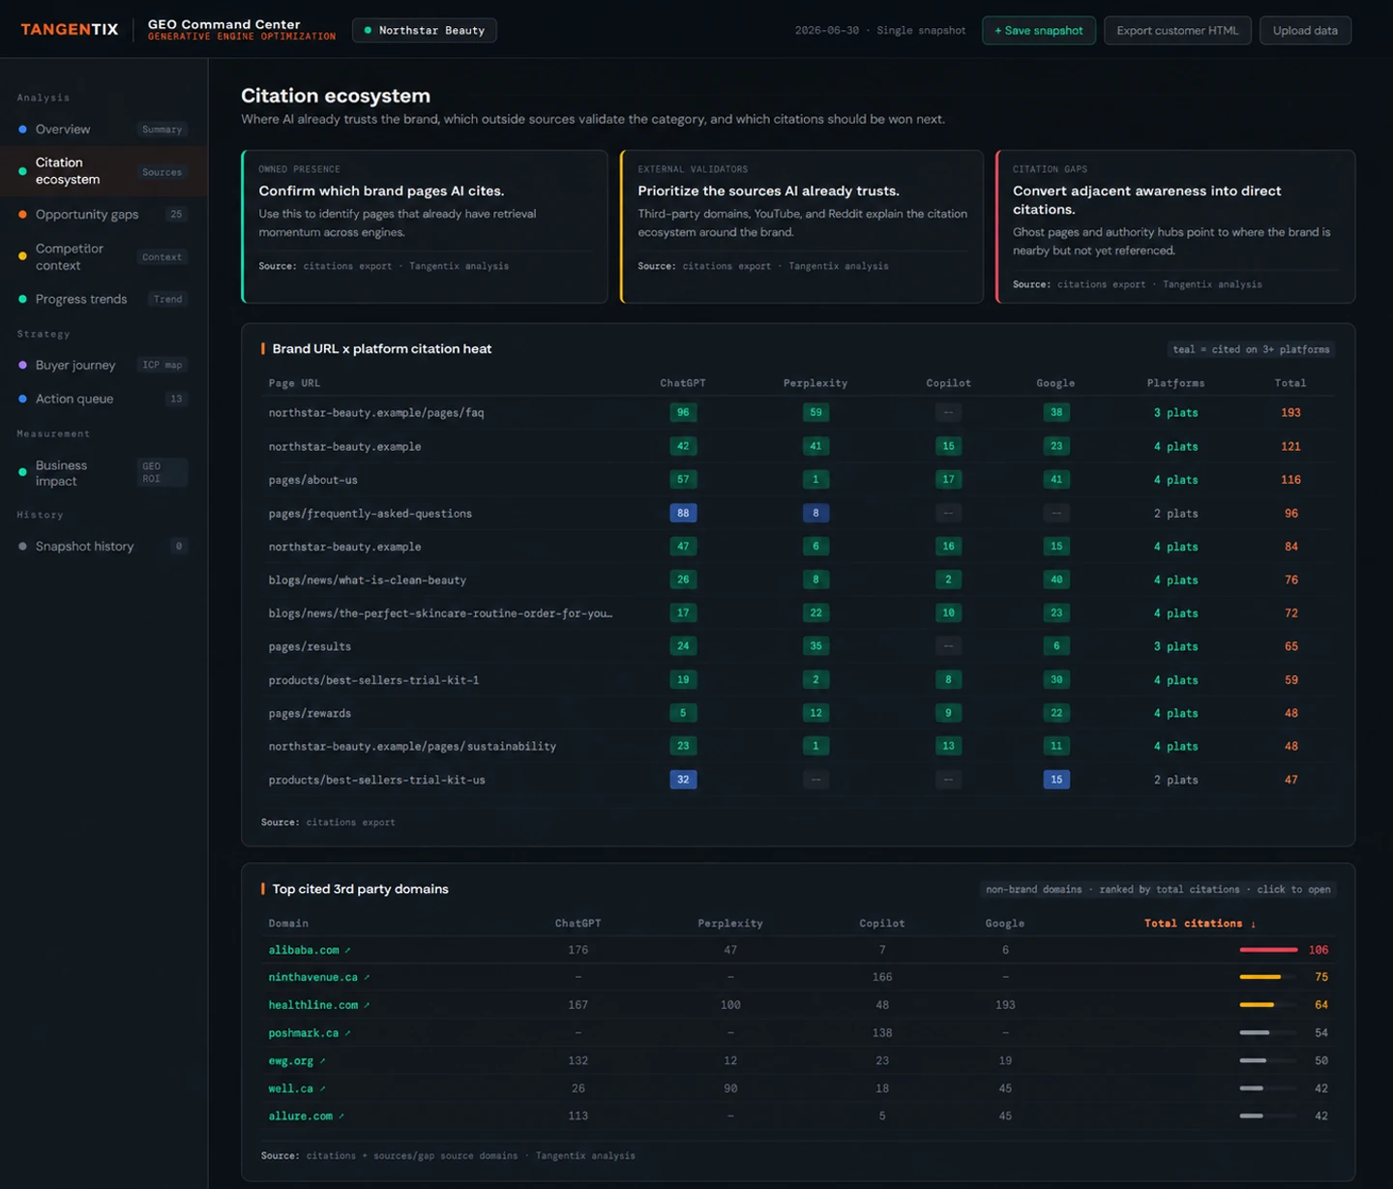Click external-link arrow next to alibaba.com
This screenshot has width=1393, height=1189.
(x=348, y=950)
